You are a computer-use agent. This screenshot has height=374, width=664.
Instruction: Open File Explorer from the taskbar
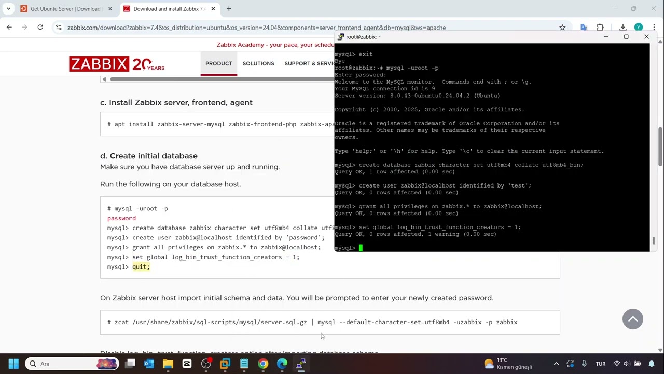pos(168,364)
